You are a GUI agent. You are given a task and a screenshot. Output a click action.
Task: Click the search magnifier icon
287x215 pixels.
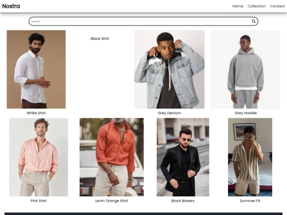click(254, 21)
